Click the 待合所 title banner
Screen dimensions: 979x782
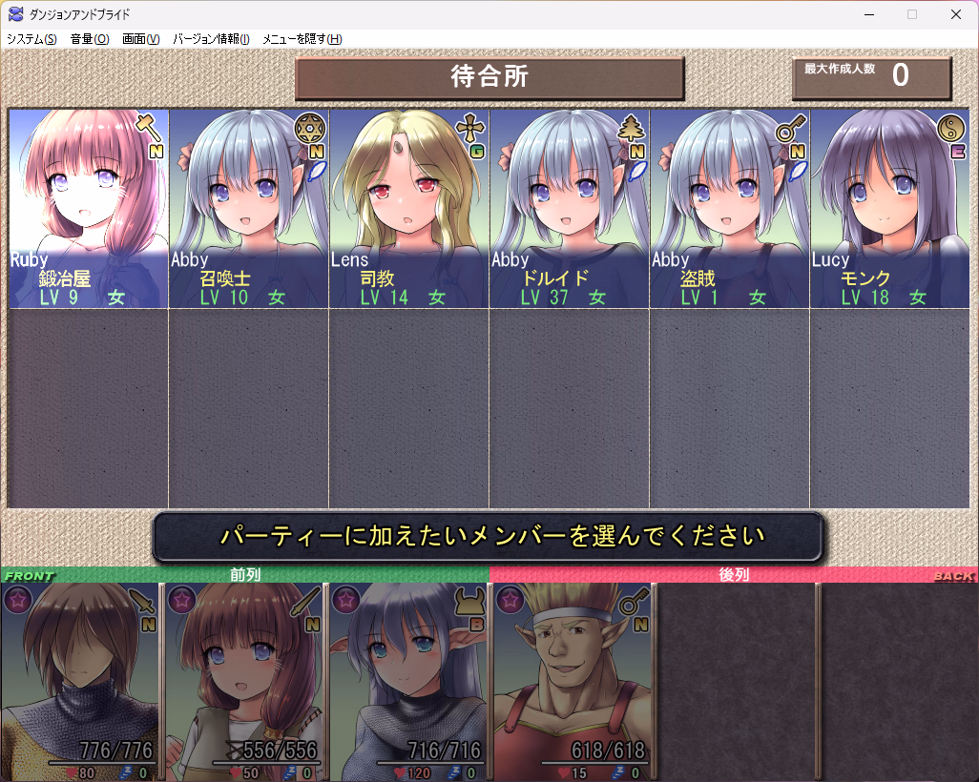coord(489,78)
